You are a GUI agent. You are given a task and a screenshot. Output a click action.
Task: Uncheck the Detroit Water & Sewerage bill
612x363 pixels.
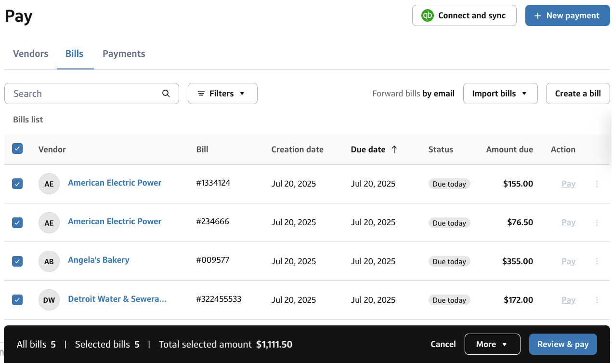tap(17, 300)
